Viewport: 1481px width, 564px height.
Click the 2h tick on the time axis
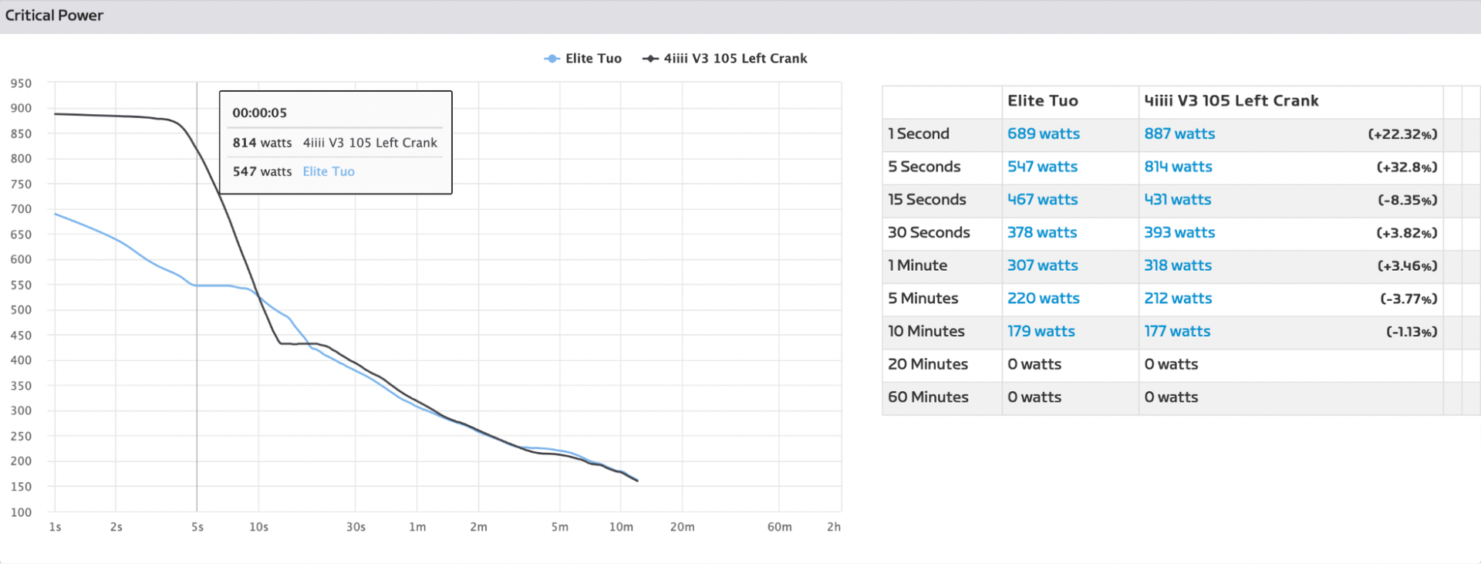click(x=834, y=527)
